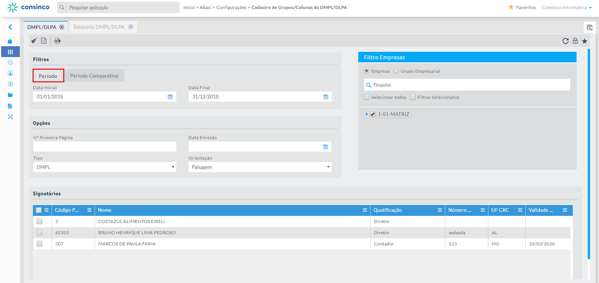This screenshot has height=283, width=599.
Task: Open the Data Inicial calendar picker
Action: [170, 97]
